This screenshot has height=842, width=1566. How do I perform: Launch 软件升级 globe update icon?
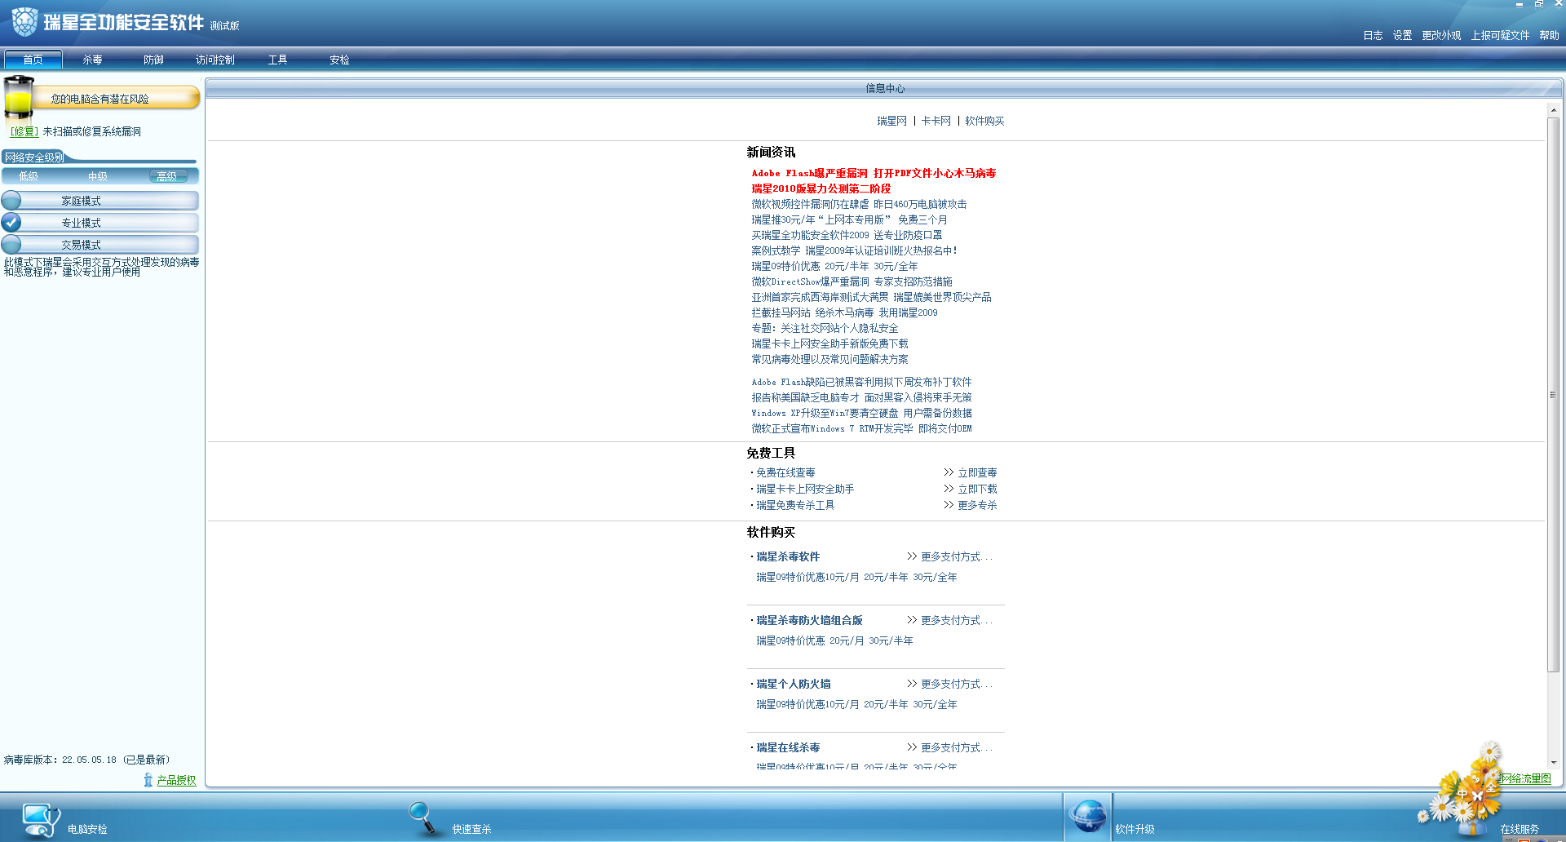[1088, 816]
